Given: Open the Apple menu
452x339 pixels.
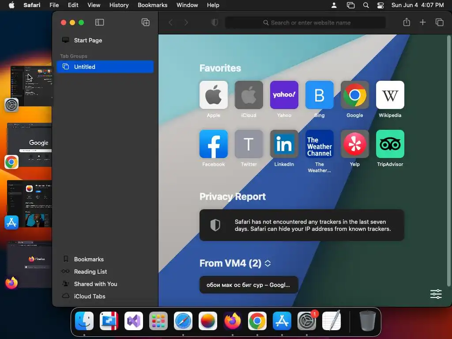Looking at the screenshot, I should point(11,5).
